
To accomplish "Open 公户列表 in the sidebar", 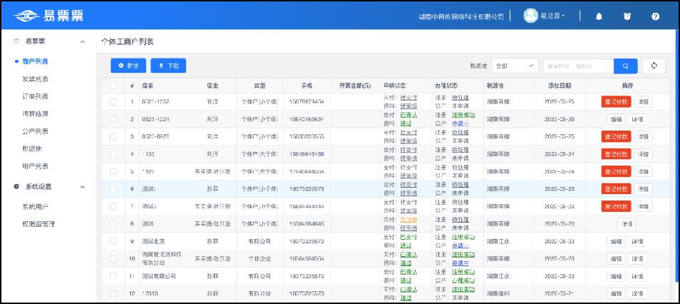I will click(35, 131).
